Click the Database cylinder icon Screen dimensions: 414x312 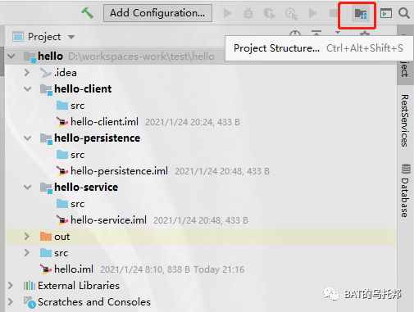click(406, 169)
